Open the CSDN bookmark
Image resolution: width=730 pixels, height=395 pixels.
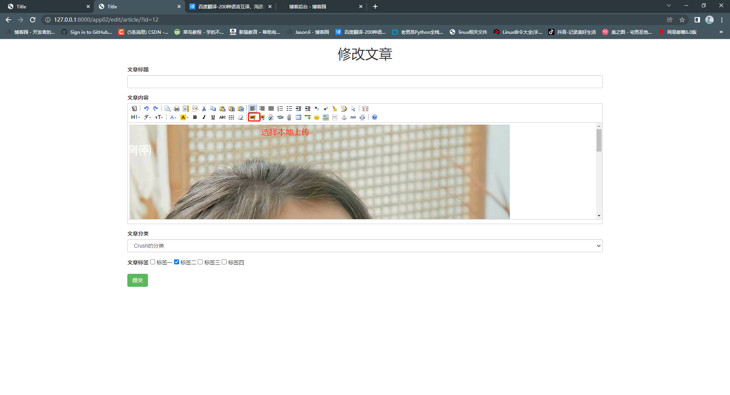144,32
